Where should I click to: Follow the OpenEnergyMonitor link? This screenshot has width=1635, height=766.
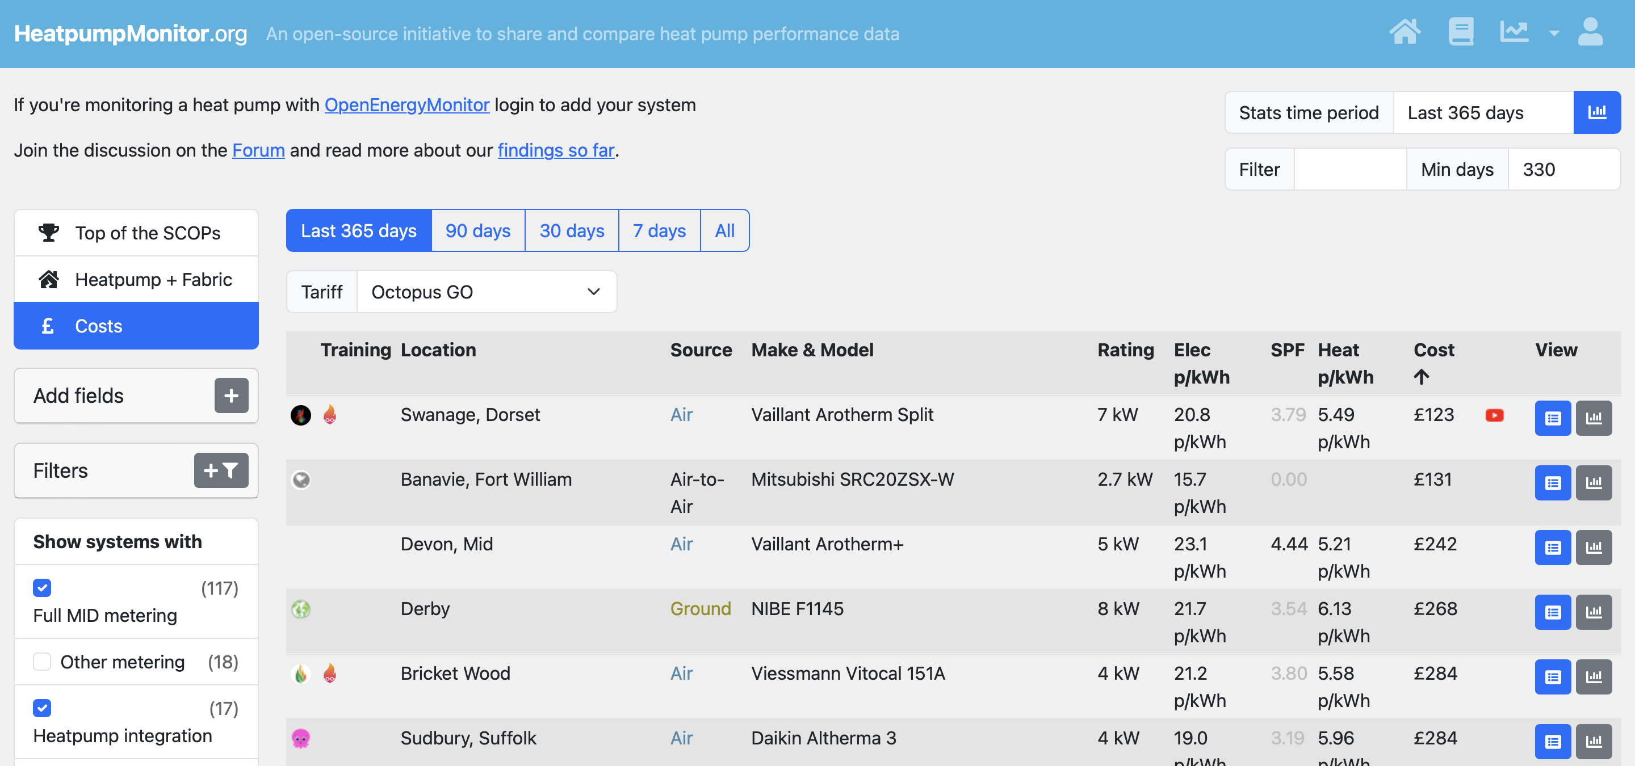click(x=407, y=104)
